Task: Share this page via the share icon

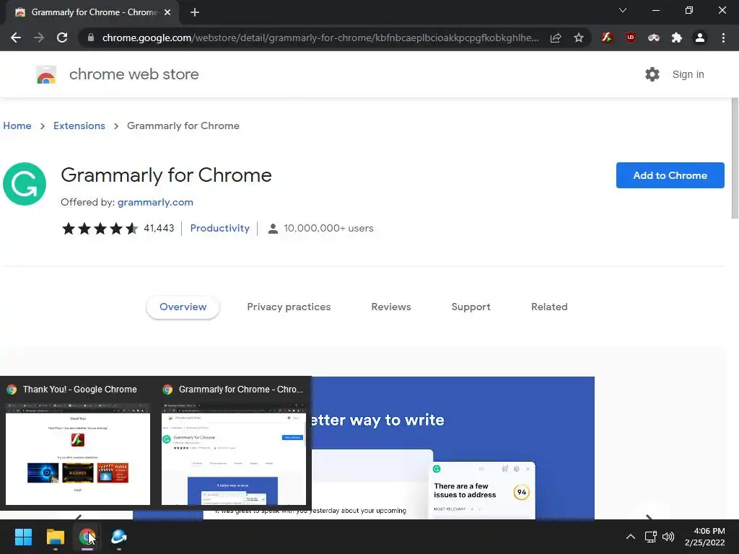Action: tap(556, 38)
